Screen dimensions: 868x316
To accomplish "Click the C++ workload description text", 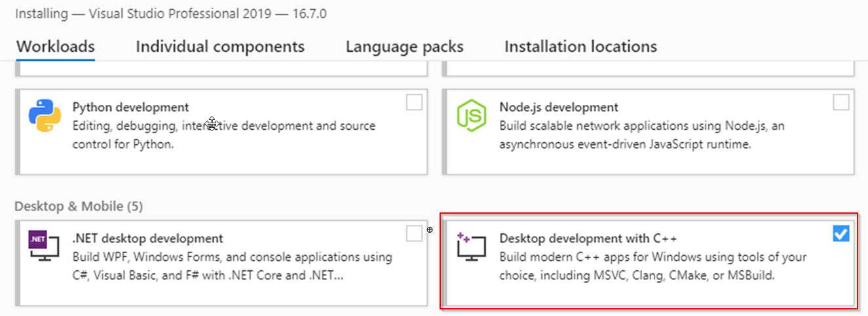I will click(653, 266).
